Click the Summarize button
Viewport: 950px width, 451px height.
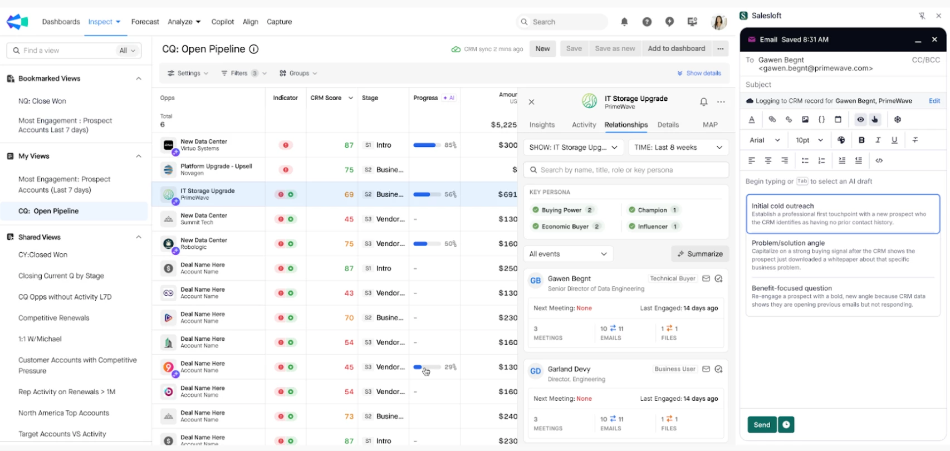point(700,254)
